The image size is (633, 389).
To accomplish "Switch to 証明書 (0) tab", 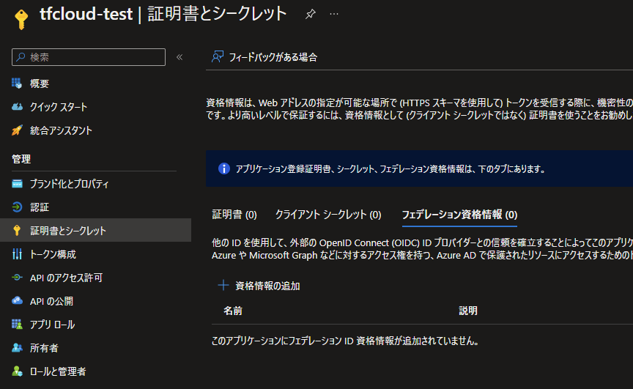I will tap(234, 214).
